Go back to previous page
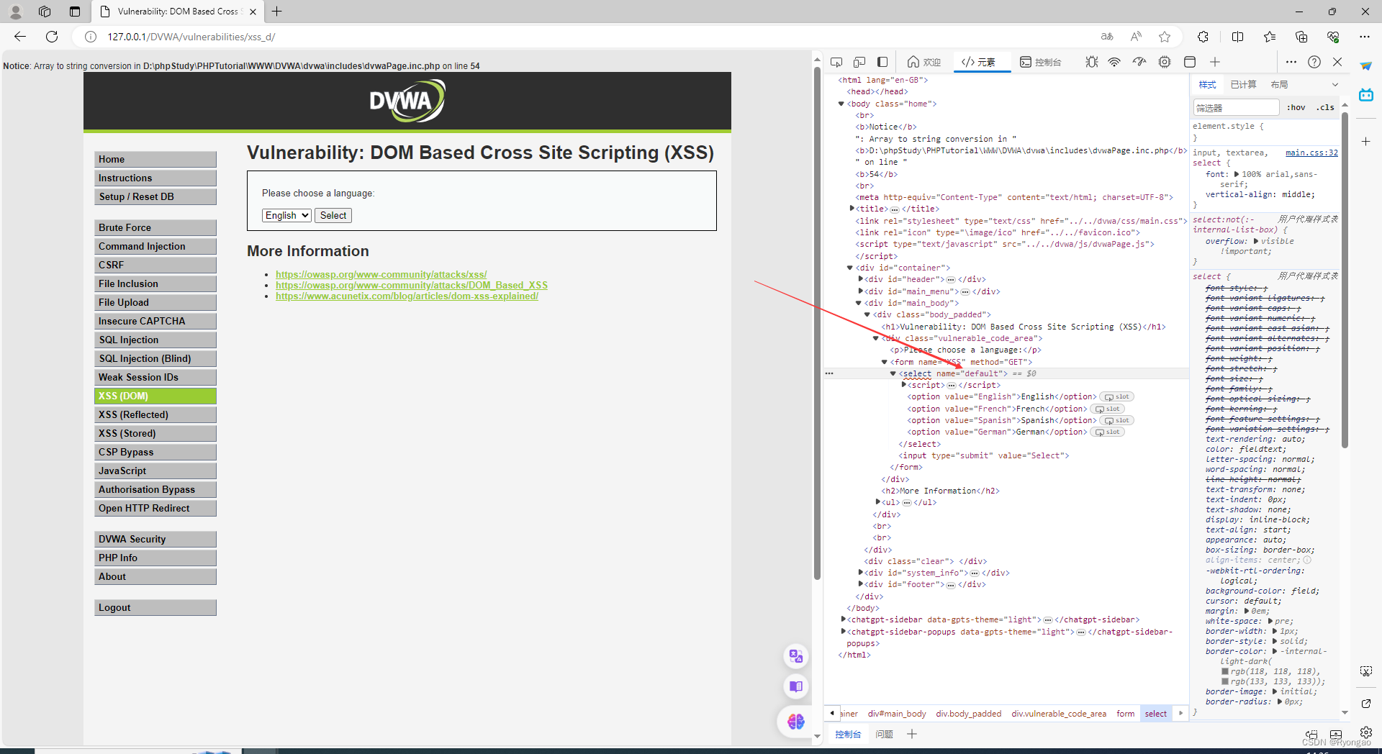Screen dimensions: 1382x754 tap(20, 37)
